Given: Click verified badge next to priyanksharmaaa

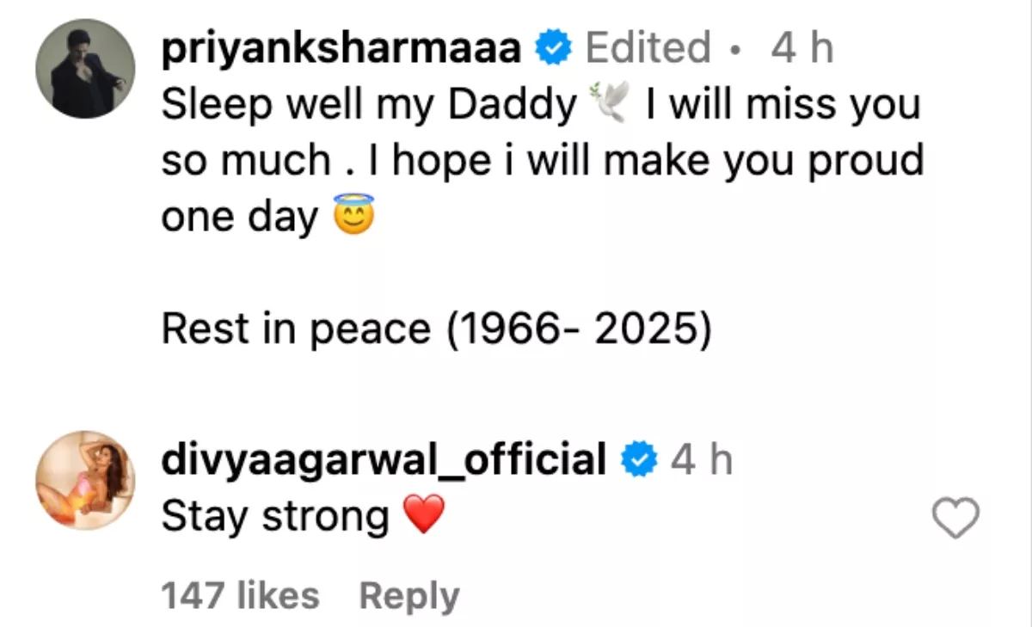Looking at the screenshot, I should click(x=555, y=49).
